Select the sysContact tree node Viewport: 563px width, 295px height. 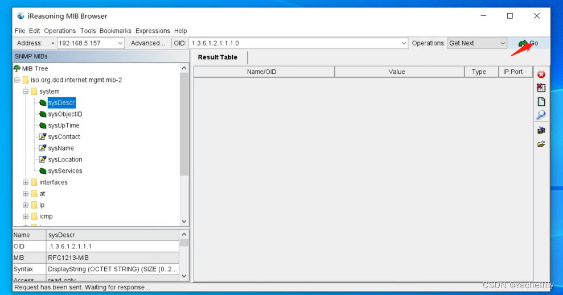point(64,136)
